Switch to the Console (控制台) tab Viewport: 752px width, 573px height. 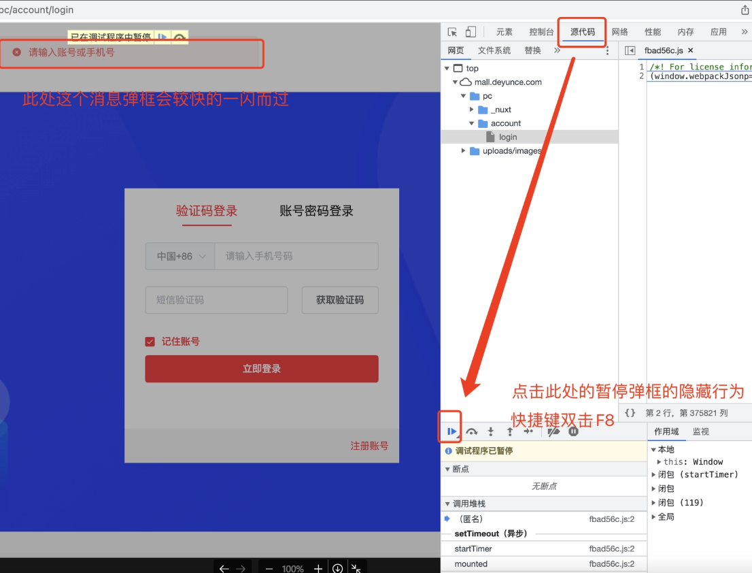pos(541,32)
